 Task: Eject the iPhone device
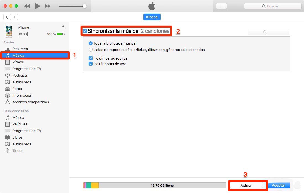tap(63, 27)
